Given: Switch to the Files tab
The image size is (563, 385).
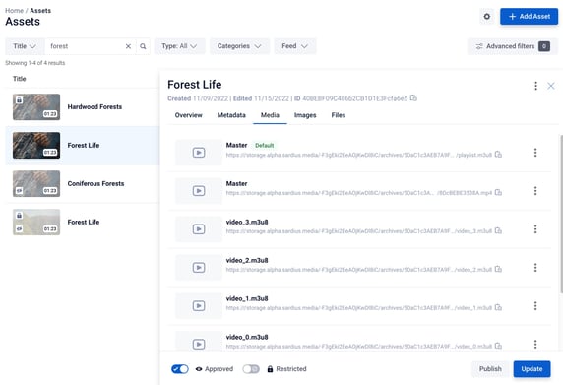Looking at the screenshot, I should point(339,115).
